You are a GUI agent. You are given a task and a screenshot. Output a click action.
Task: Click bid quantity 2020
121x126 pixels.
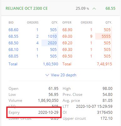point(52,43)
